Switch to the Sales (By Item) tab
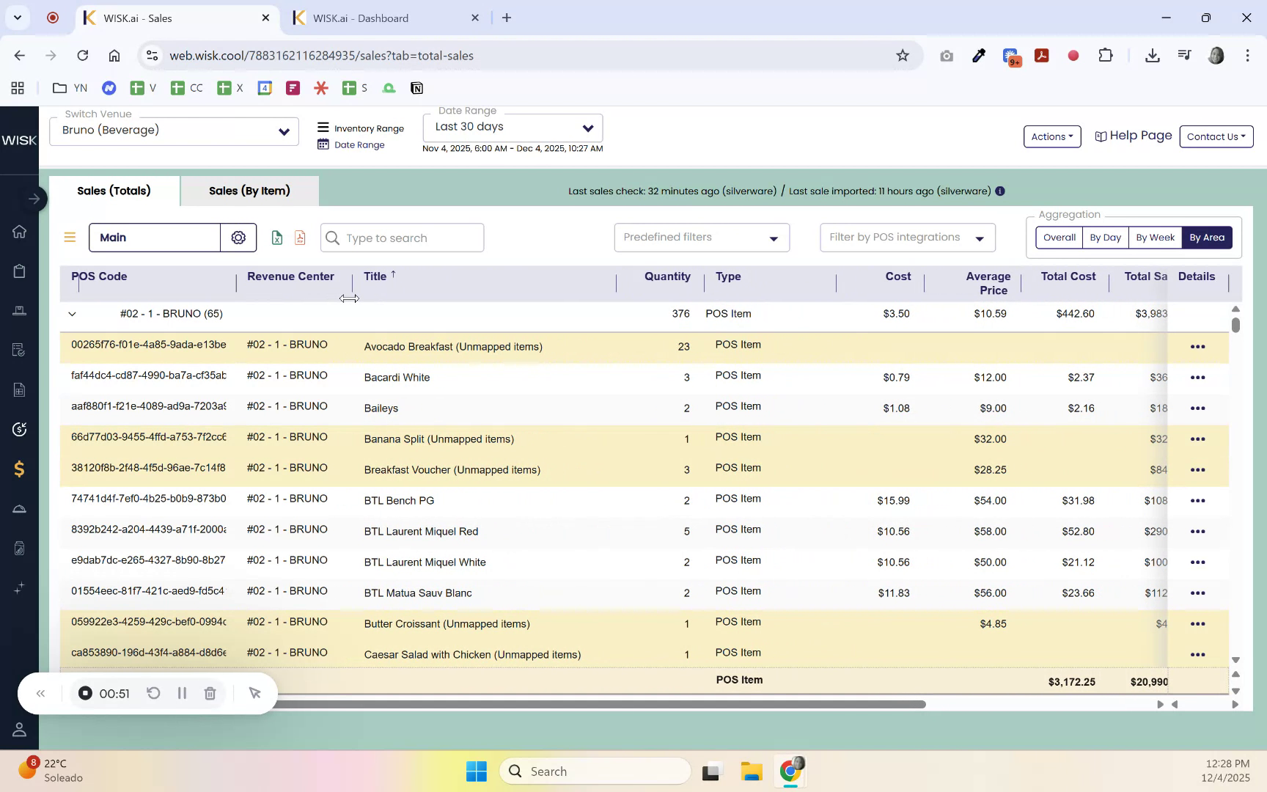This screenshot has height=792, width=1267. tap(249, 191)
